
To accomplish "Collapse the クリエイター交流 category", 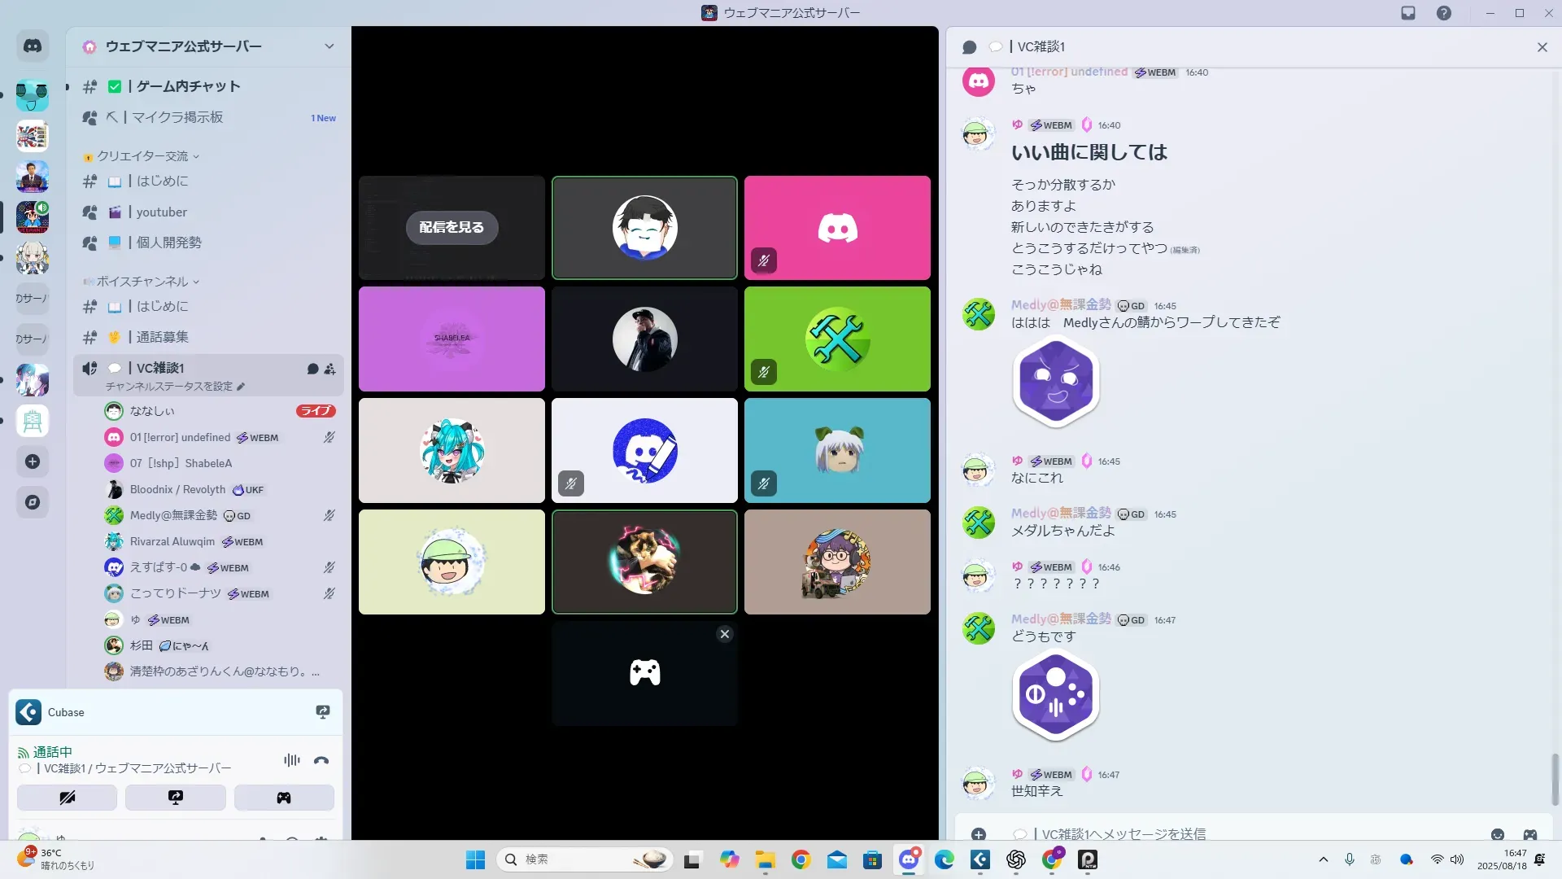I will click(x=143, y=156).
